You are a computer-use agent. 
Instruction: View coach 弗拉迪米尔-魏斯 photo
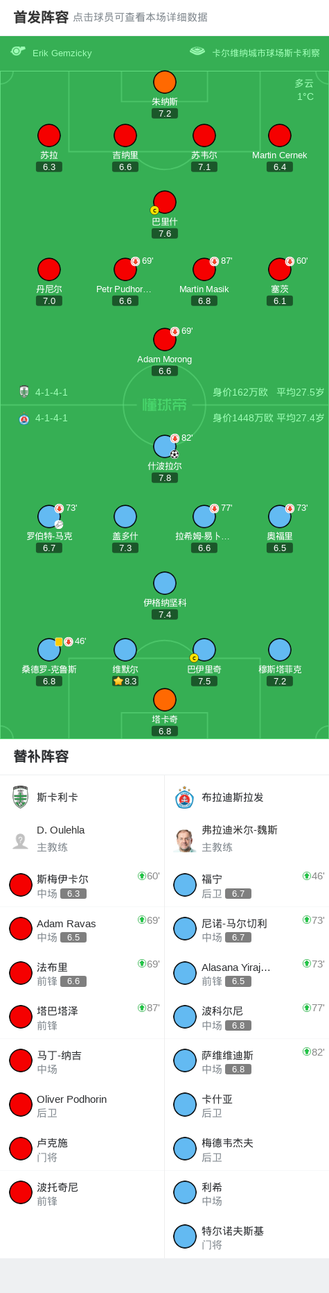(x=185, y=840)
